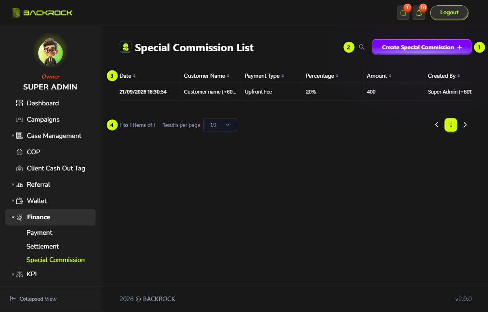Screen dimensions: 488x312
Task: Open the notifications bell
Action: (419, 13)
